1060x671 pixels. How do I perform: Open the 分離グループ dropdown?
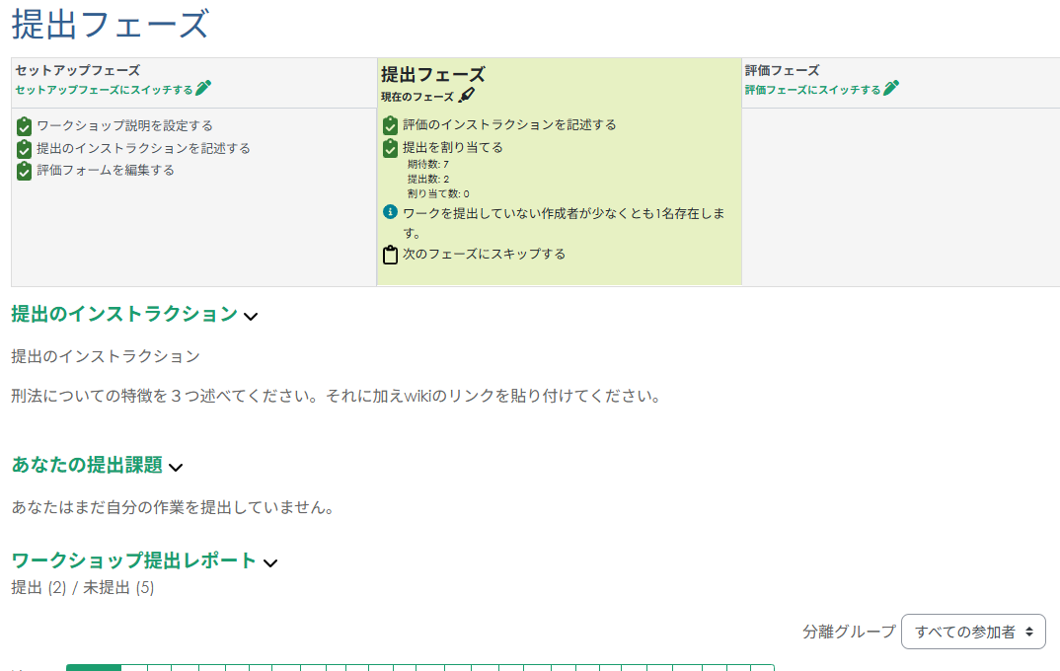pyautogui.click(x=973, y=632)
